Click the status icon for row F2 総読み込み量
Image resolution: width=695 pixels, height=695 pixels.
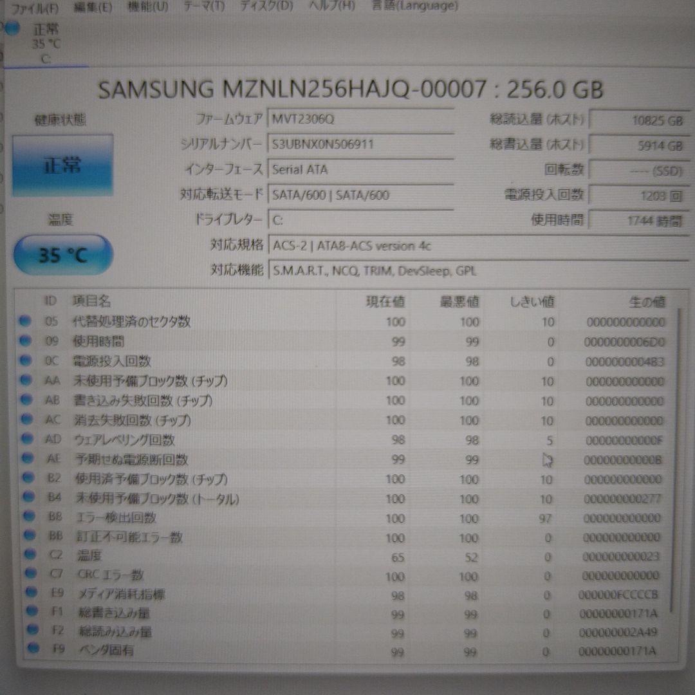32,629
